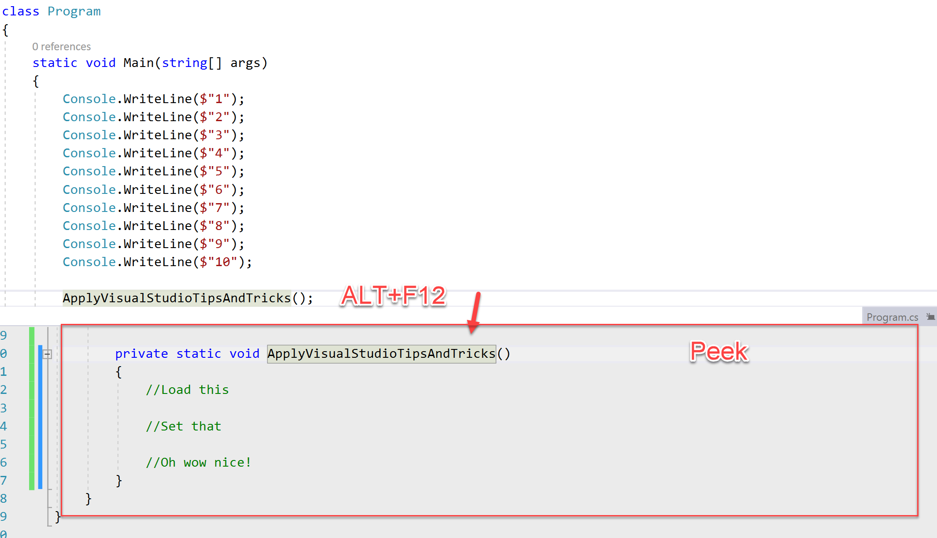Place cursor on Console.WriteLine($"5") line
This screenshot has width=937, height=538.
coord(153,171)
